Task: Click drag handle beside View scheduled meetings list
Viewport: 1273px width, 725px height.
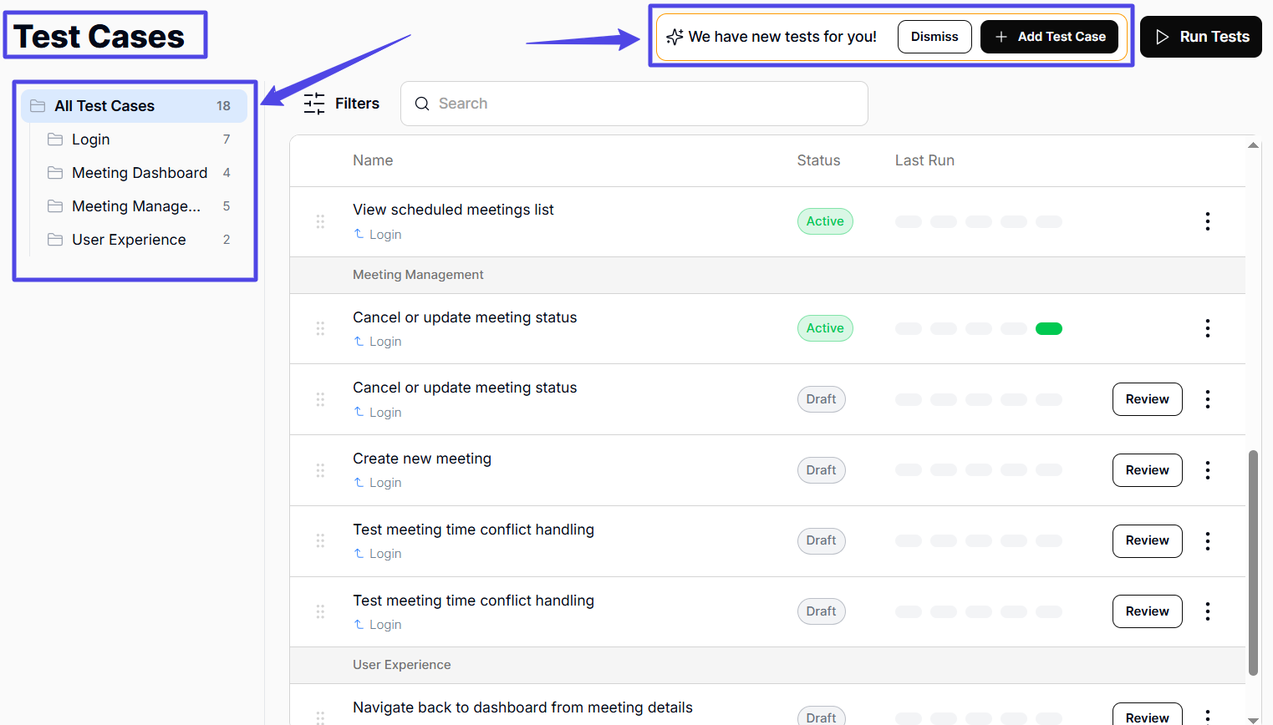Action: click(x=320, y=221)
